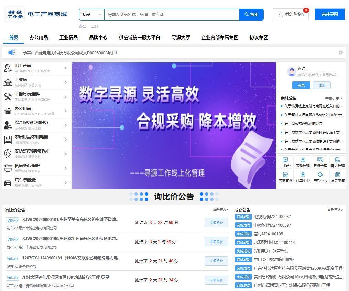Screen dimensions: 349x291
Task: Click the blue 登录 login button
Action: point(301,85)
